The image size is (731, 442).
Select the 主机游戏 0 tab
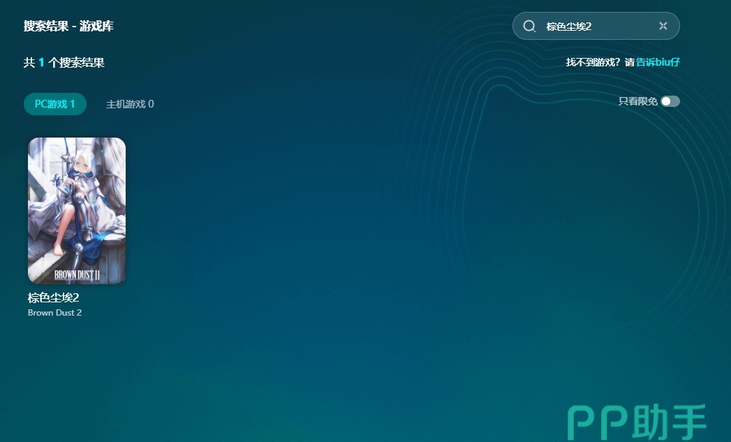click(x=130, y=104)
